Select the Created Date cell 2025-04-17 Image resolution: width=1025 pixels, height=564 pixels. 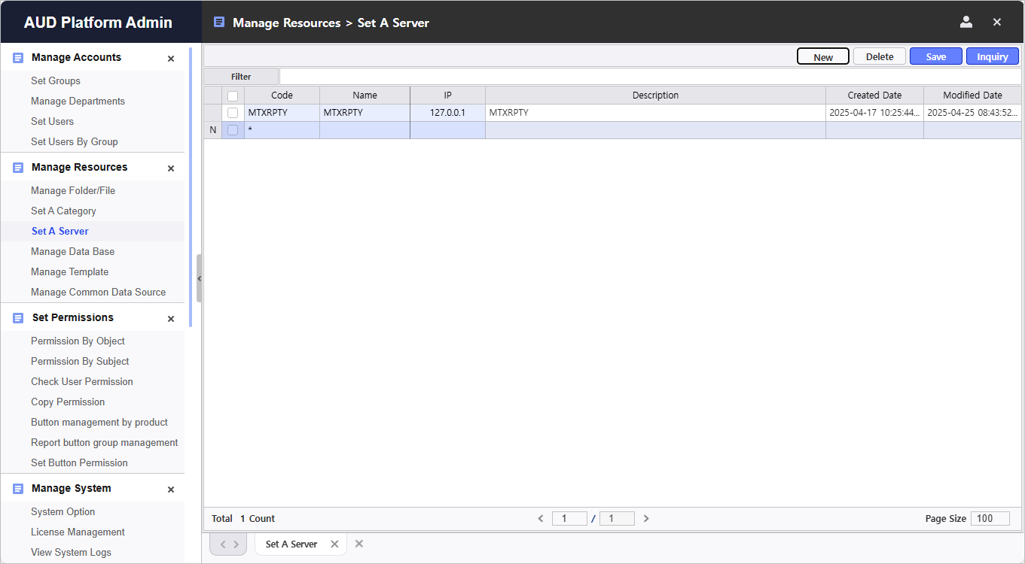pyautogui.click(x=874, y=113)
